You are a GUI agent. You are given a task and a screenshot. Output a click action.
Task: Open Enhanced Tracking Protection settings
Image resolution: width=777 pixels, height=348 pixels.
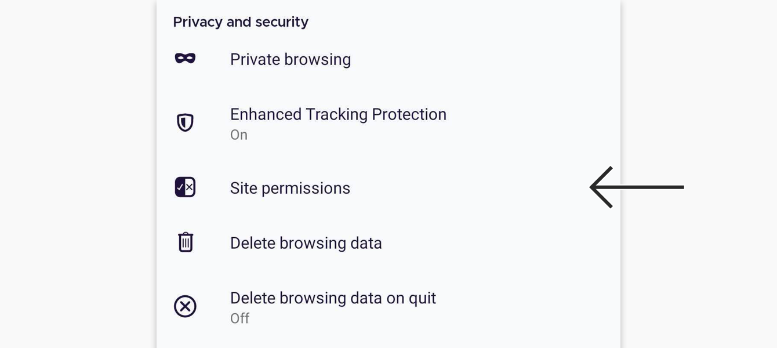pos(388,123)
